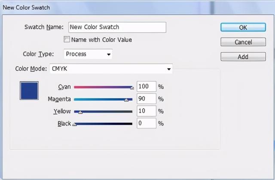Click the Black percentage field showing 0
The image size is (275, 180).
[x=147, y=123]
